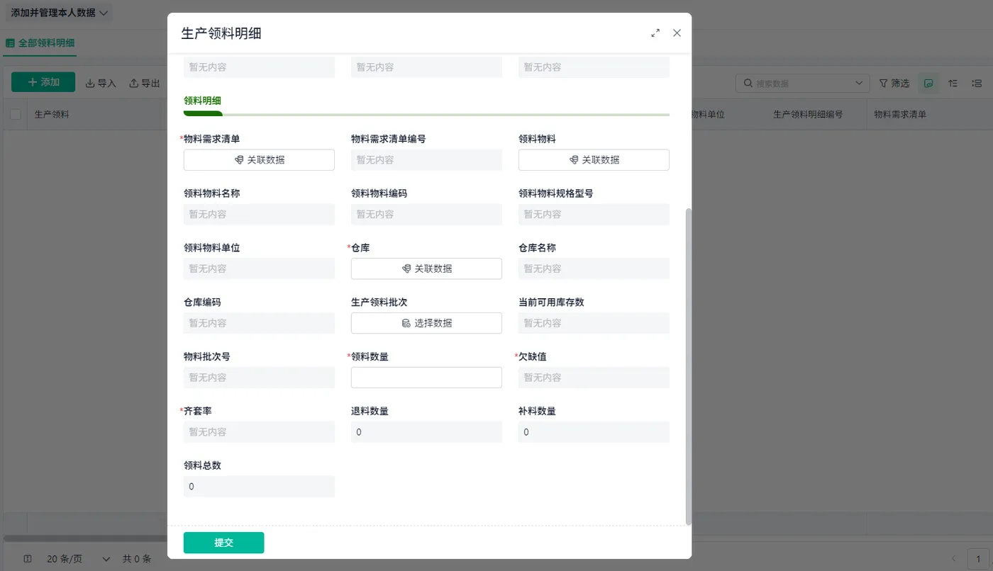Expand the dialog to fullscreen
Image resolution: width=993 pixels, height=571 pixels.
[655, 33]
